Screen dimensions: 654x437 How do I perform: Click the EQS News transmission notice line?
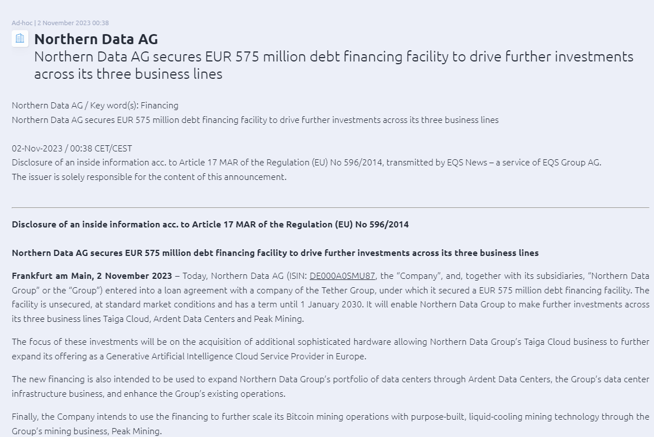click(306, 163)
